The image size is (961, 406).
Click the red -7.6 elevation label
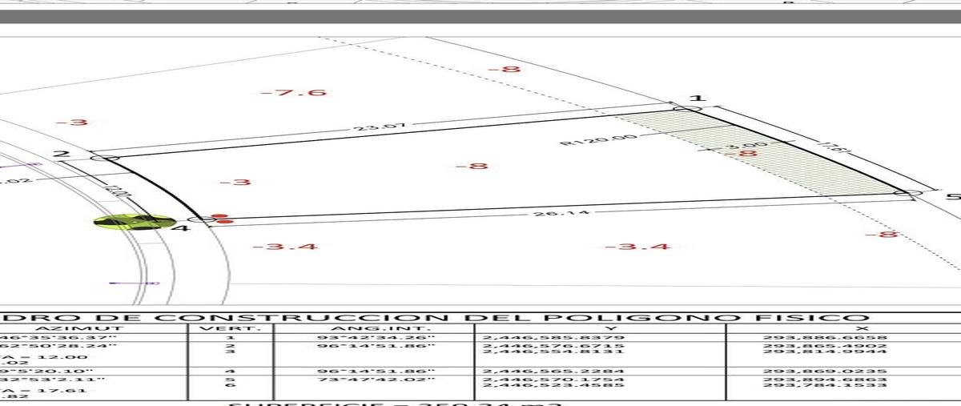pyautogui.click(x=294, y=93)
